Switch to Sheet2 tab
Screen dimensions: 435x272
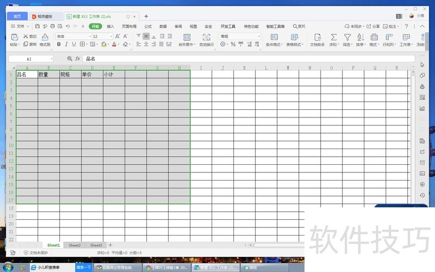click(74, 245)
